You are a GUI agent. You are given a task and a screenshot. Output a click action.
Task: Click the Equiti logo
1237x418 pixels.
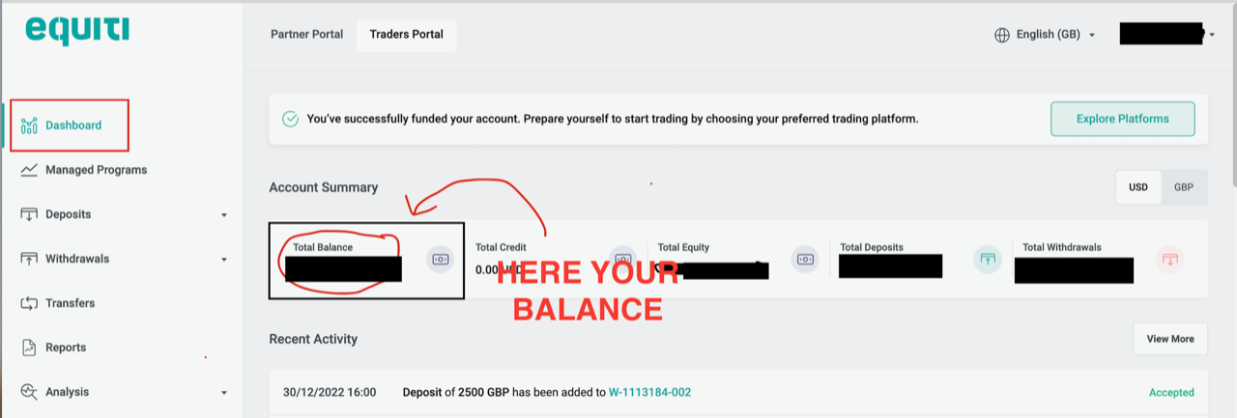coord(77,31)
